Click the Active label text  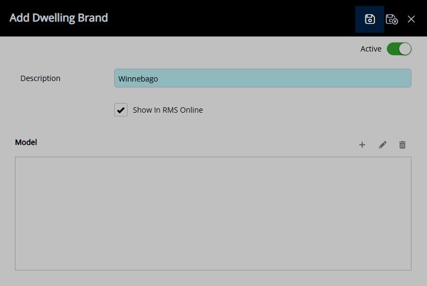coord(371,49)
